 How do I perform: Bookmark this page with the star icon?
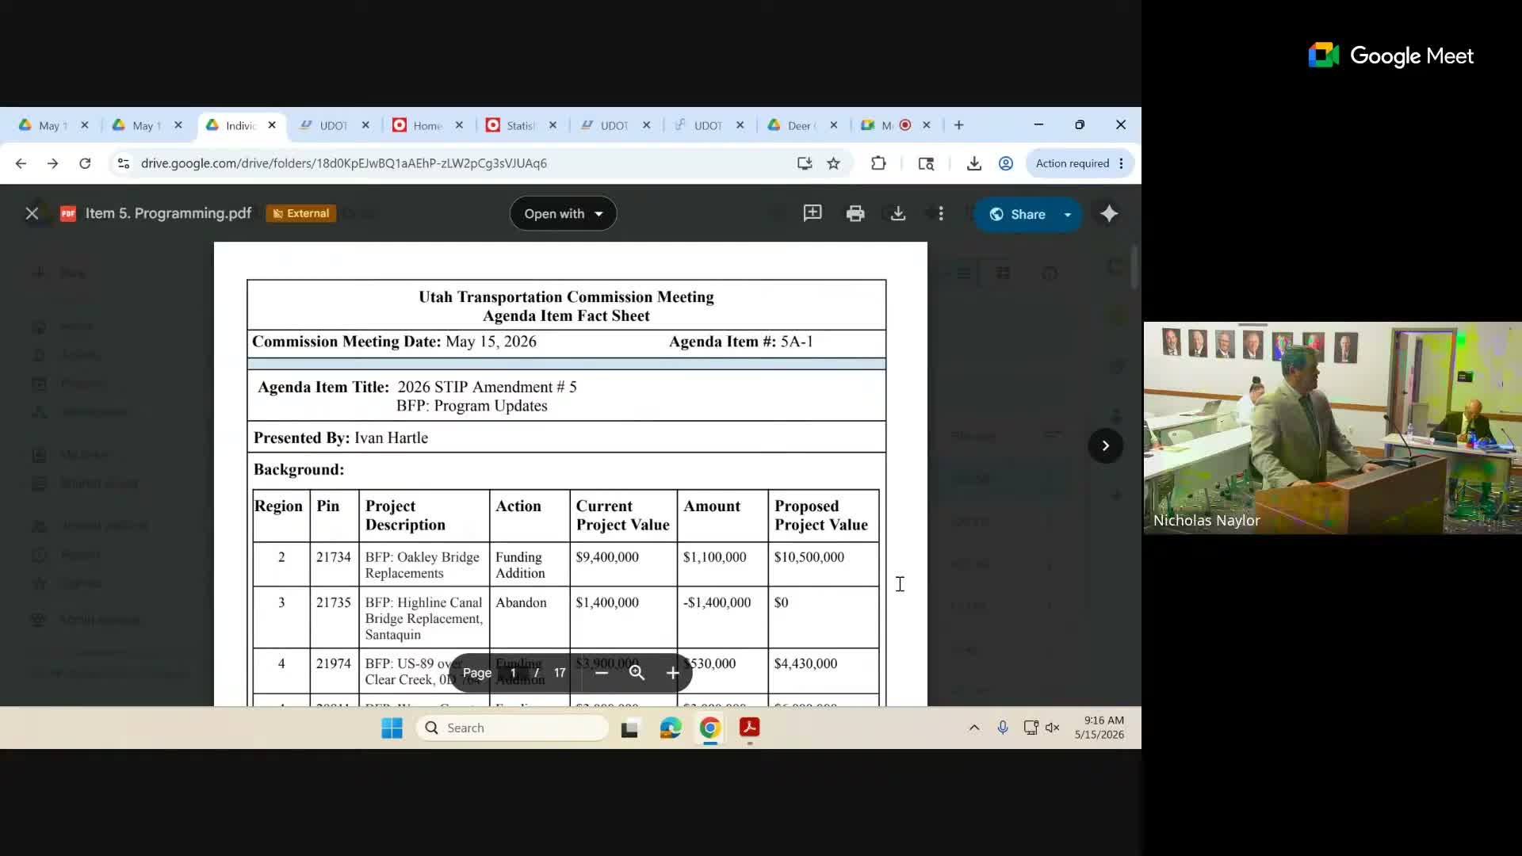[833, 163]
